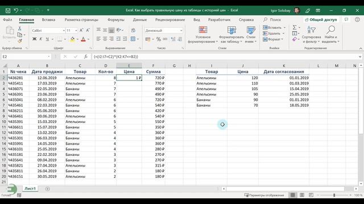Expand the formula bar

coord(360,57)
